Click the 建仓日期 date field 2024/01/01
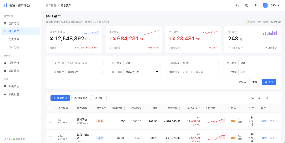The width and height of the screenshot is (285, 143). click(142, 72)
